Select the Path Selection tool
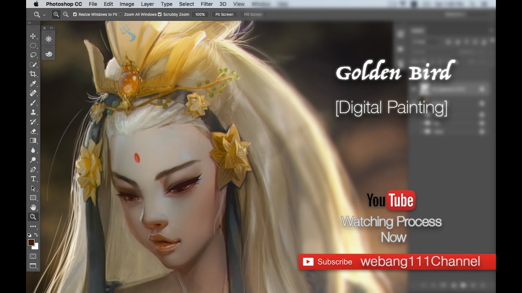 click(33, 188)
